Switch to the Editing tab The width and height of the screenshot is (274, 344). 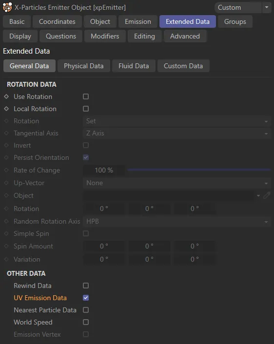pos(144,36)
